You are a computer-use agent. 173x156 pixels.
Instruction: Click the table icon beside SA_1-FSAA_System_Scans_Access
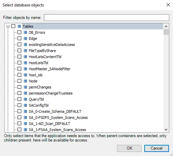pyautogui.click(x=25, y=130)
